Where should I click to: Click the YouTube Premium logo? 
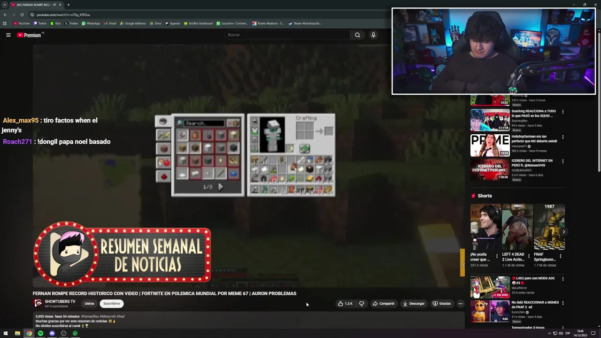(30, 35)
